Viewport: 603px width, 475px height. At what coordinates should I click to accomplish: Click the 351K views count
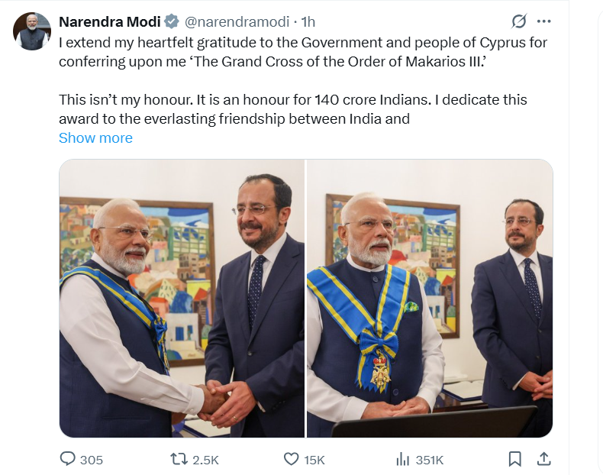click(430, 460)
